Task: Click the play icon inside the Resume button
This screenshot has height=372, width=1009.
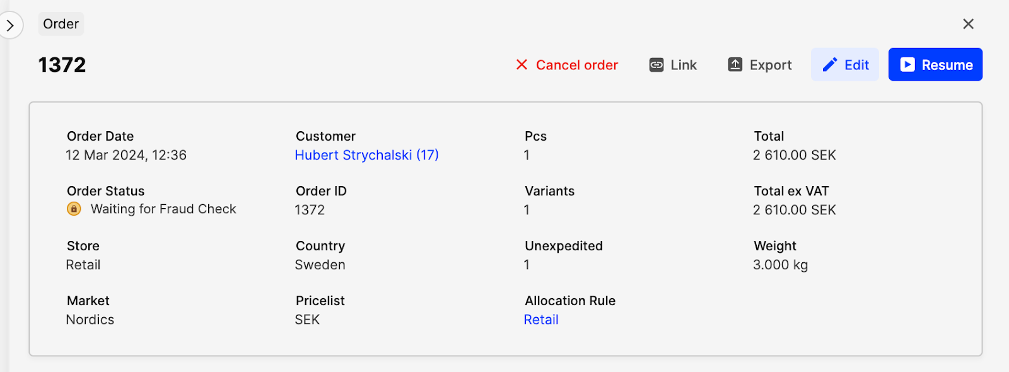Action: click(x=906, y=64)
